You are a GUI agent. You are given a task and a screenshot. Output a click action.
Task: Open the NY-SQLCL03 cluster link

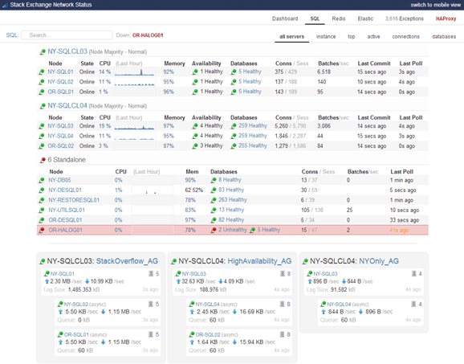click(x=67, y=51)
